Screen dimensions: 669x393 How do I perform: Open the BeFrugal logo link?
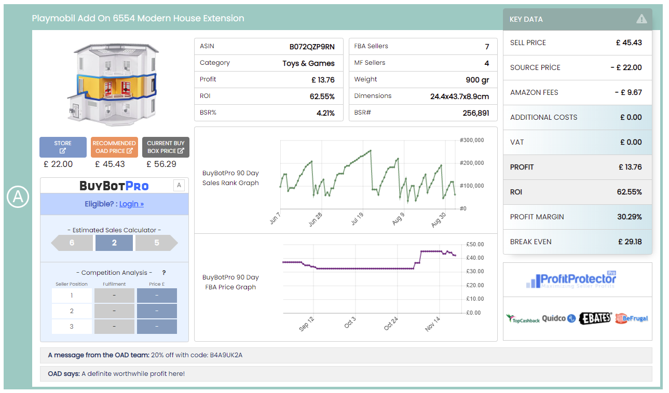coord(631,318)
